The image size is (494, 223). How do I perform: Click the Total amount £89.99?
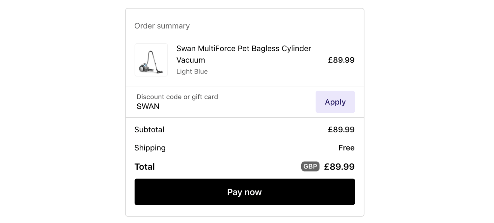tap(339, 167)
